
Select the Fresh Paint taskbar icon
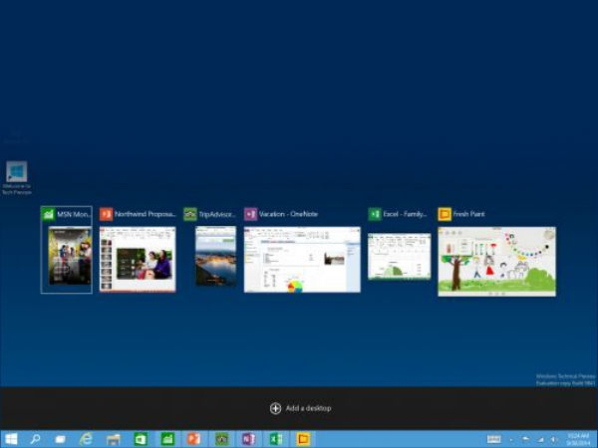(x=303, y=439)
